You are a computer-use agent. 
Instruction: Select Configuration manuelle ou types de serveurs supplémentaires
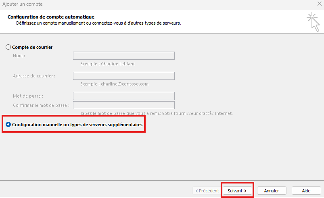coord(8,125)
